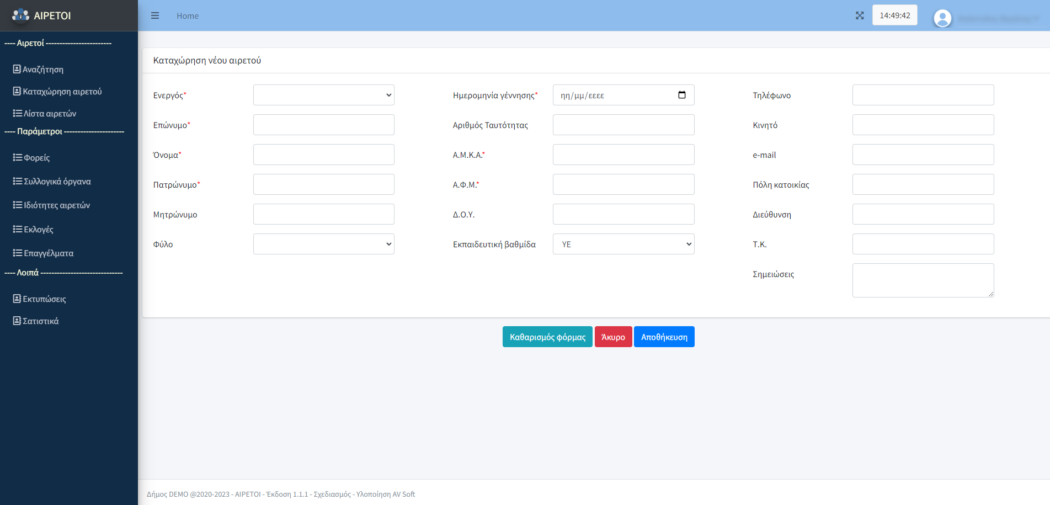The width and height of the screenshot is (1050, 505).
Task: Click the Ιδιότητες αιρετών list icon
Action: 18,205
